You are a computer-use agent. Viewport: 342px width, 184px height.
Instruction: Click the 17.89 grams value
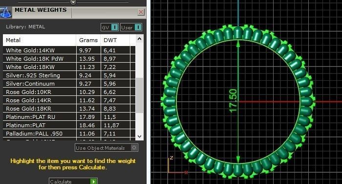(x=87, y=117)
